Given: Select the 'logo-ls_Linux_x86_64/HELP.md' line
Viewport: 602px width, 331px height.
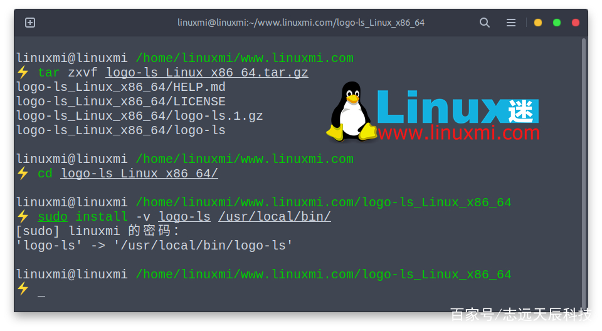Looking at the screenshot, I should [x=120, y=87].
